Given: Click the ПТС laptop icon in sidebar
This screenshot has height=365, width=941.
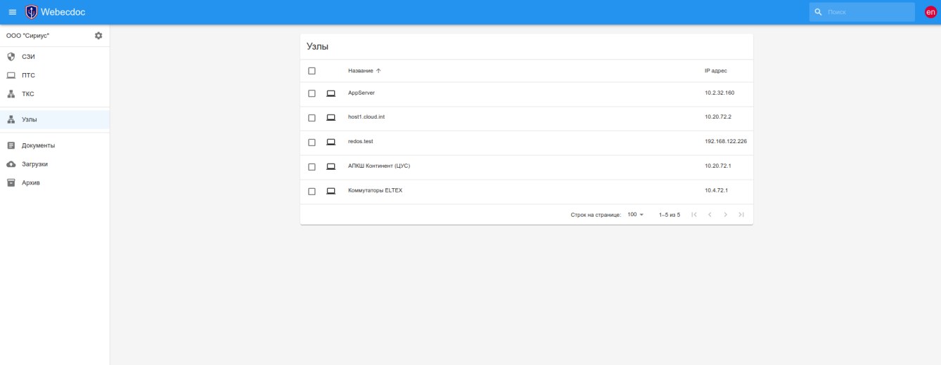Looking at the screenshot, I should click(11, 75).
